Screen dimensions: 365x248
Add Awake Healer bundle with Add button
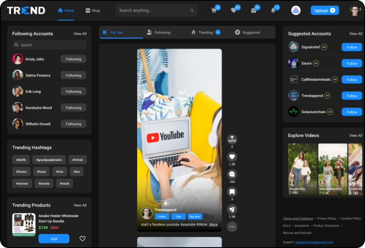coord(54,239)
